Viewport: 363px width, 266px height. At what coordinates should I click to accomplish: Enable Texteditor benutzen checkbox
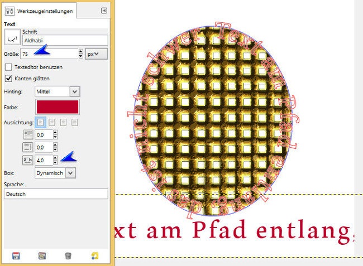click(8, 67)
